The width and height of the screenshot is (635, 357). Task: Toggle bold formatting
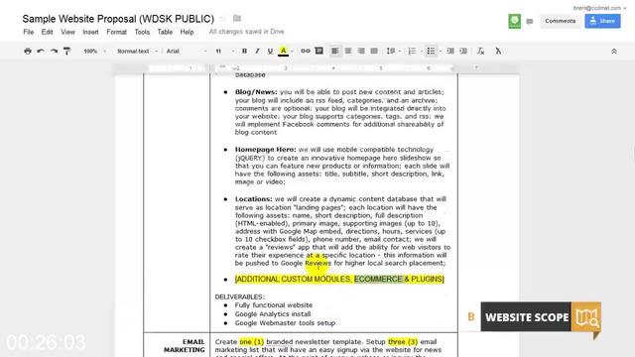point(244,51)
